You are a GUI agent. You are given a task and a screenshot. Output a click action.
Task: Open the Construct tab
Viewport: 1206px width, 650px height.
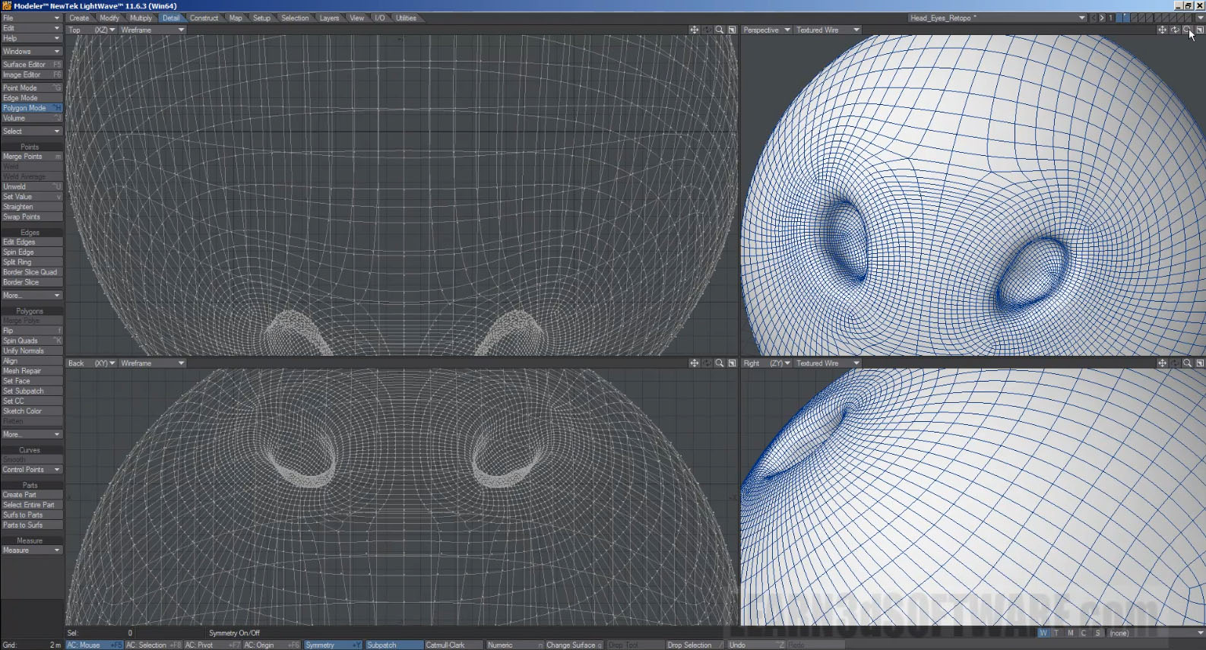pos(204,18)
